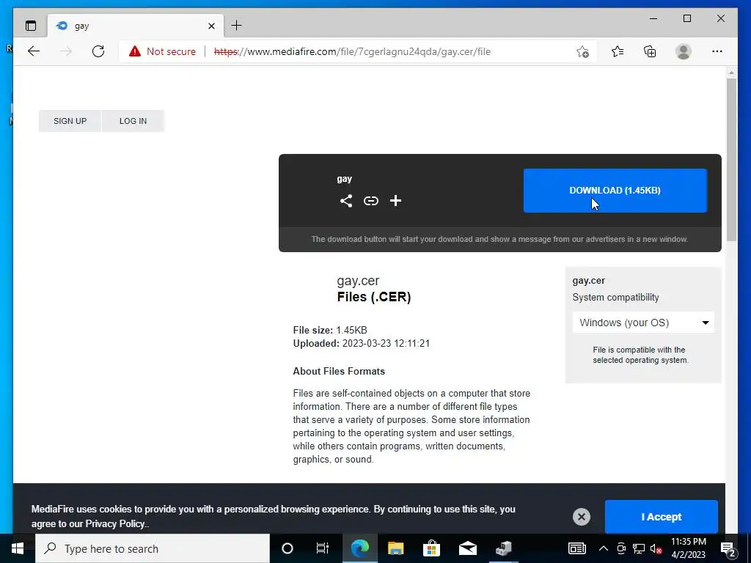Viewport: 751px width, 563px height.
Task: Open the Favorites list icon
Action: pos(618,51)
